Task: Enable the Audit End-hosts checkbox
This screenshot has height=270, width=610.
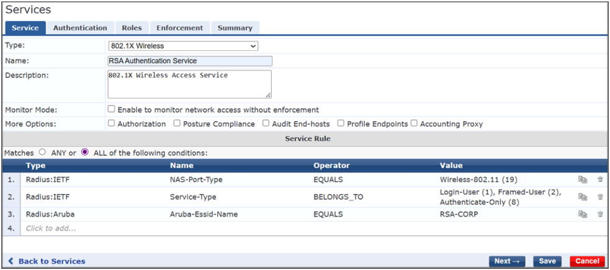Action: (x=266, y=123)
